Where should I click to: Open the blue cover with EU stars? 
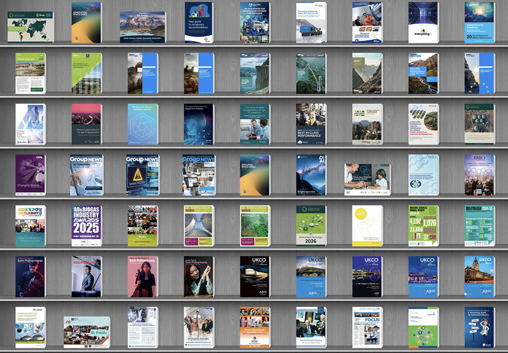point(480,74)
